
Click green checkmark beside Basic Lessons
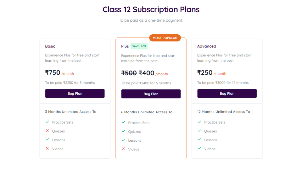coord(47,139)
